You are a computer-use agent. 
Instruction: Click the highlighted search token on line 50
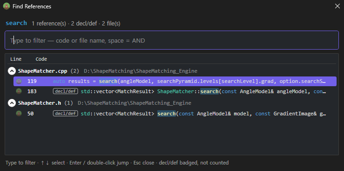click(167, 114)
